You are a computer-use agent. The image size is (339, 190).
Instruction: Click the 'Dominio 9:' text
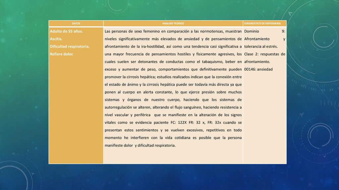[x=265, y=31]
